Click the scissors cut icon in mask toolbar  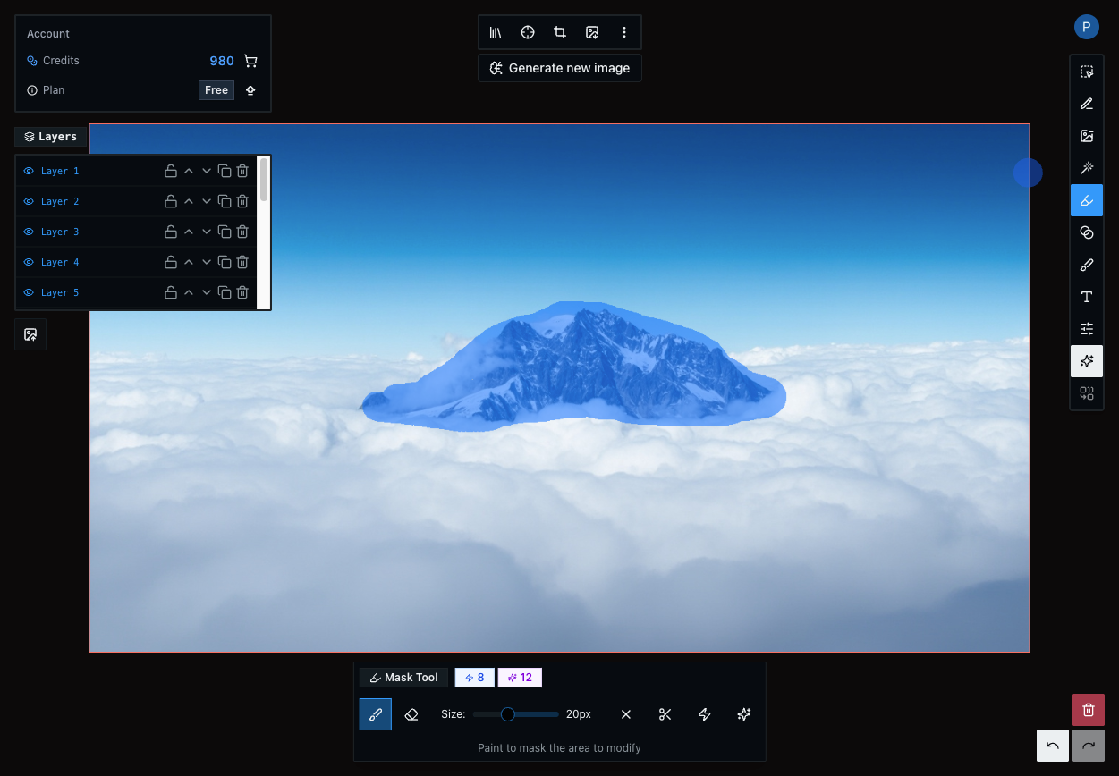coord(665,714)
